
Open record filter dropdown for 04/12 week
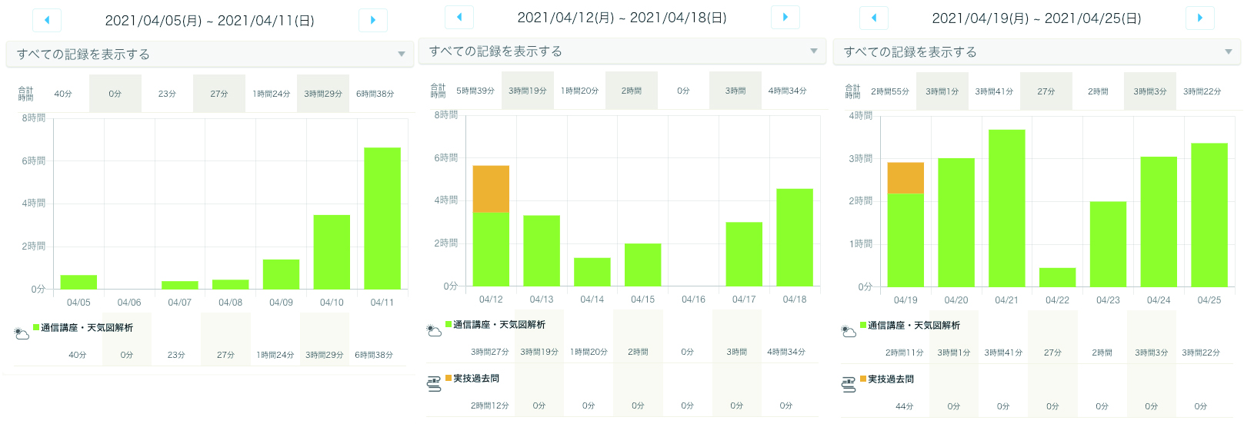tap(622, 51)
